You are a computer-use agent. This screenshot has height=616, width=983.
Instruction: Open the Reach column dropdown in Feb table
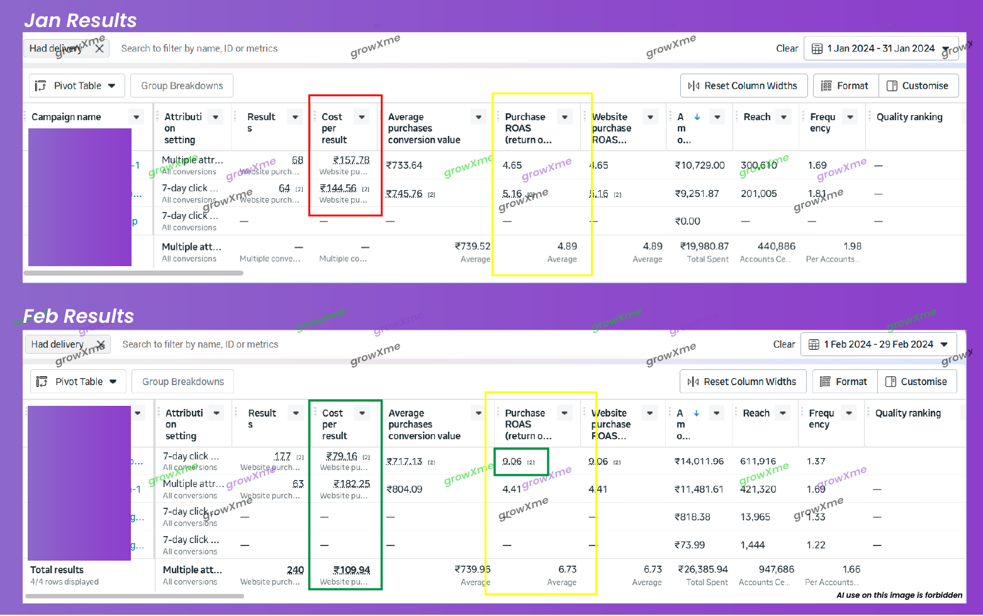click(x=783, y=412)
